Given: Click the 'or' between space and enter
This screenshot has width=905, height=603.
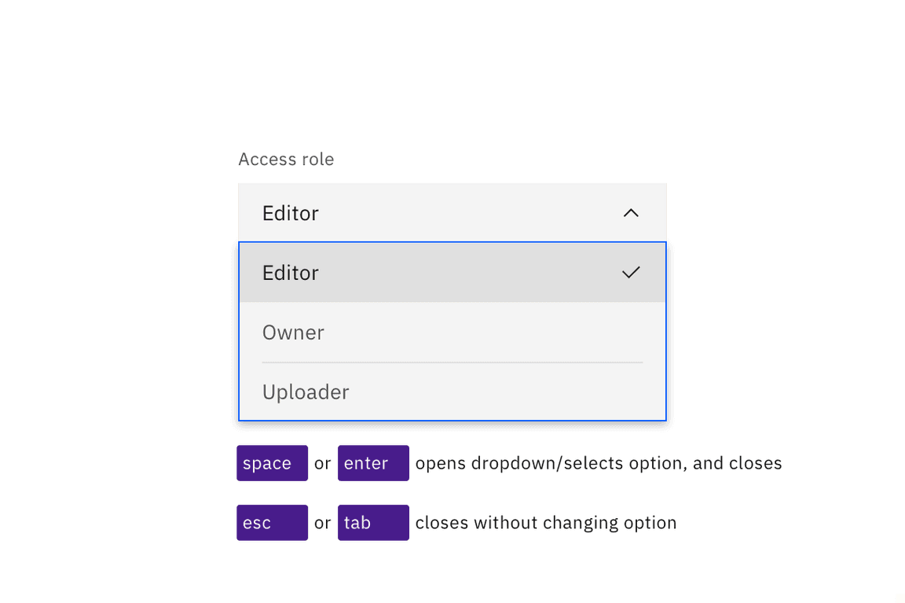Looking at the screenshot, I should (323, 463).
